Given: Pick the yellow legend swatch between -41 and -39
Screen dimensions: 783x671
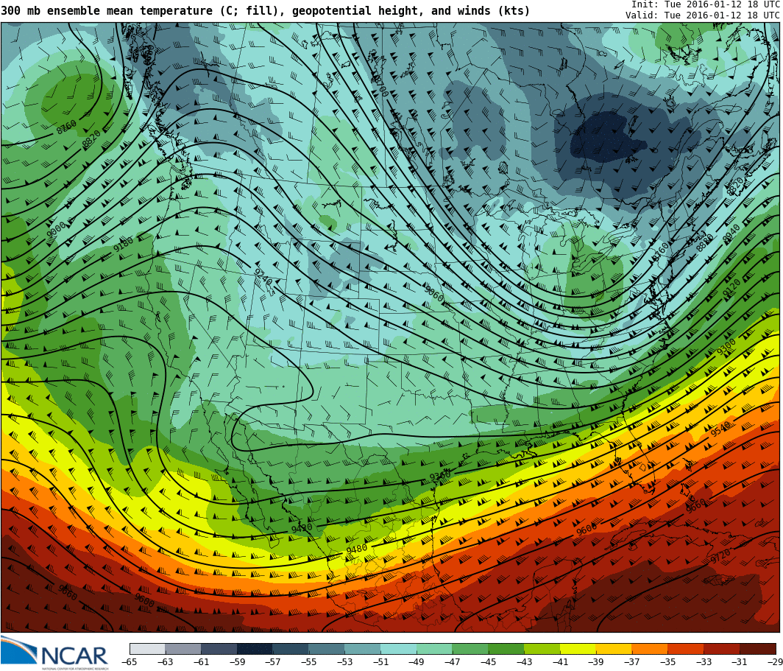Looking at the screenshot, I should (578, 649).
